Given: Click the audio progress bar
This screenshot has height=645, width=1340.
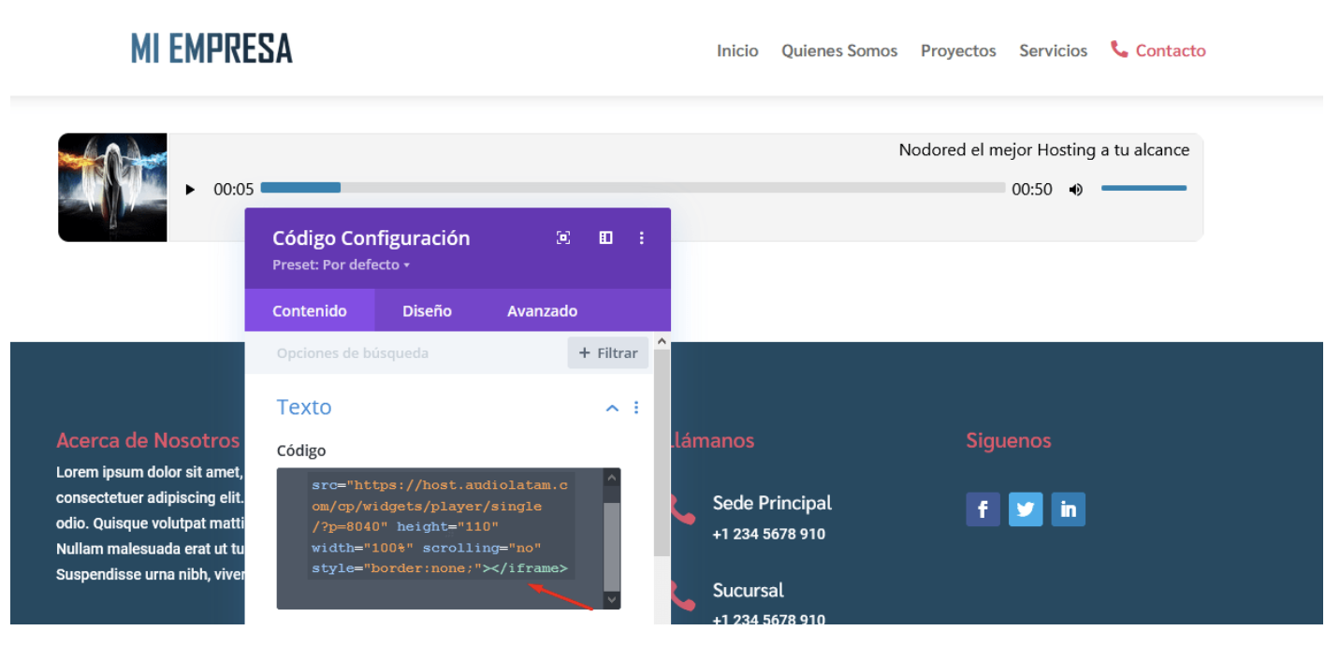Looking at the screenshot, I should coord(633,188).
